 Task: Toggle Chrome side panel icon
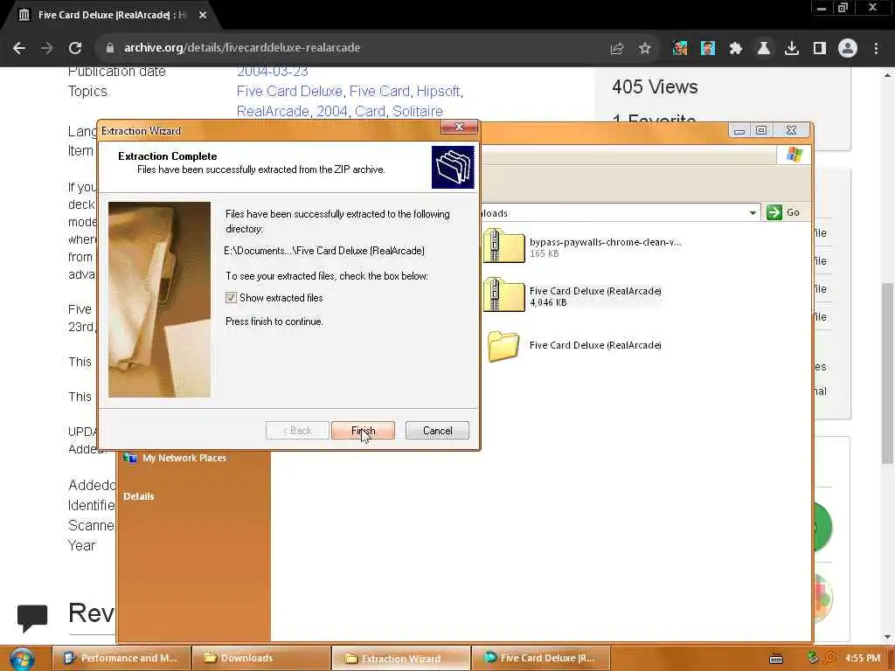coord(819,49)
